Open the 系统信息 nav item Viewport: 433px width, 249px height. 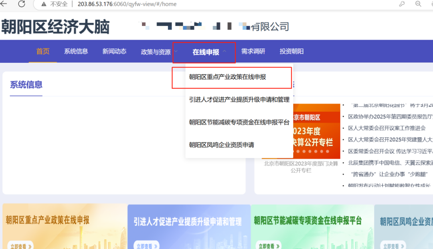pos(76,51)
